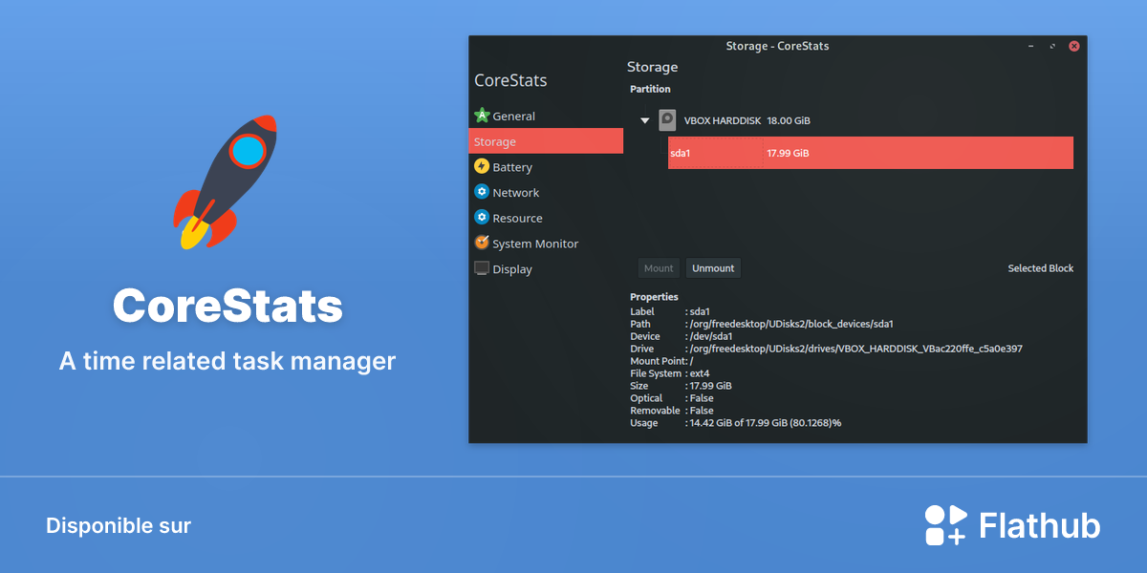Close the CoreStats window
This screenshot has height=573, width=1147.
point(1074,46)
